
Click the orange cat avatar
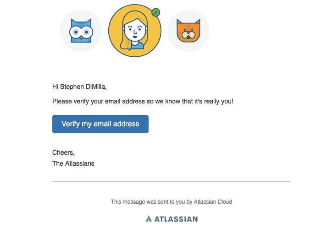[188, 31]
